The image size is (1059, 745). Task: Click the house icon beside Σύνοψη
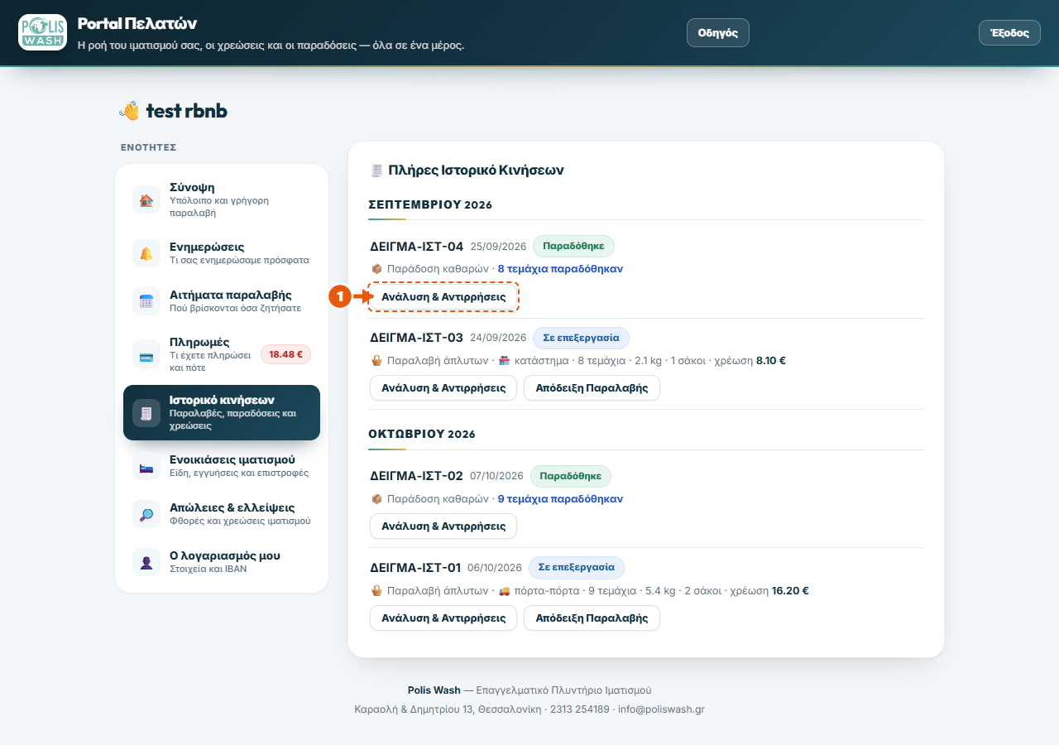(x=146, y=200)
